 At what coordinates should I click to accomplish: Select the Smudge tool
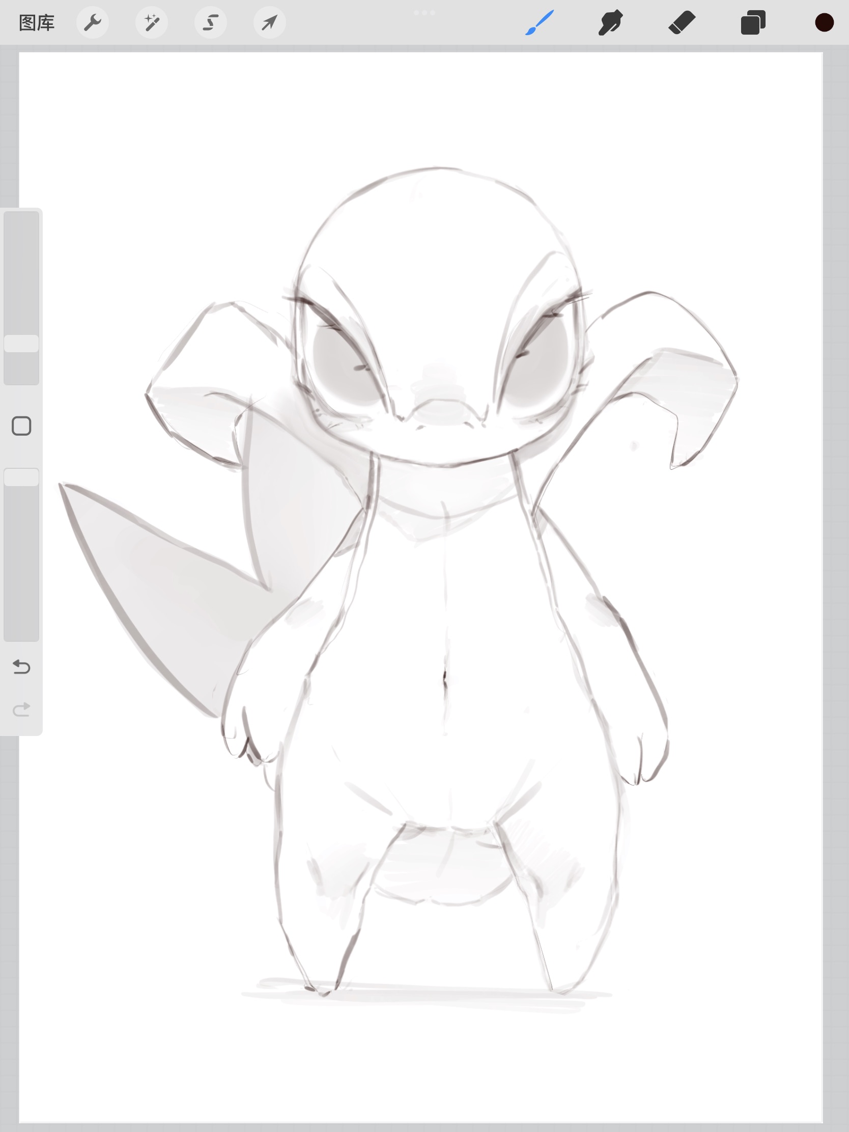pos(610,23)
